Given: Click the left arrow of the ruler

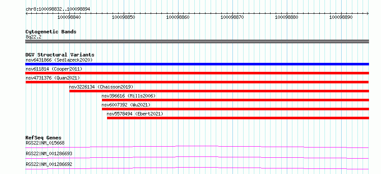Looking at the screenshot, I should (27, 14).
